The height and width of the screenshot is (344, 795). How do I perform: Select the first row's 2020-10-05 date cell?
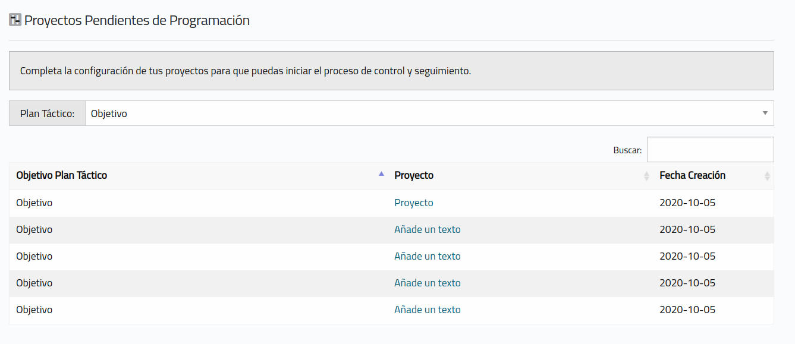pyautogui.click(x=687, y=203)
